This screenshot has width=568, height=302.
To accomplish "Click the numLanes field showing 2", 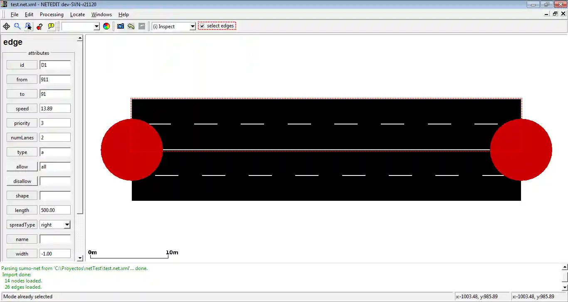I will click(55, 137).
